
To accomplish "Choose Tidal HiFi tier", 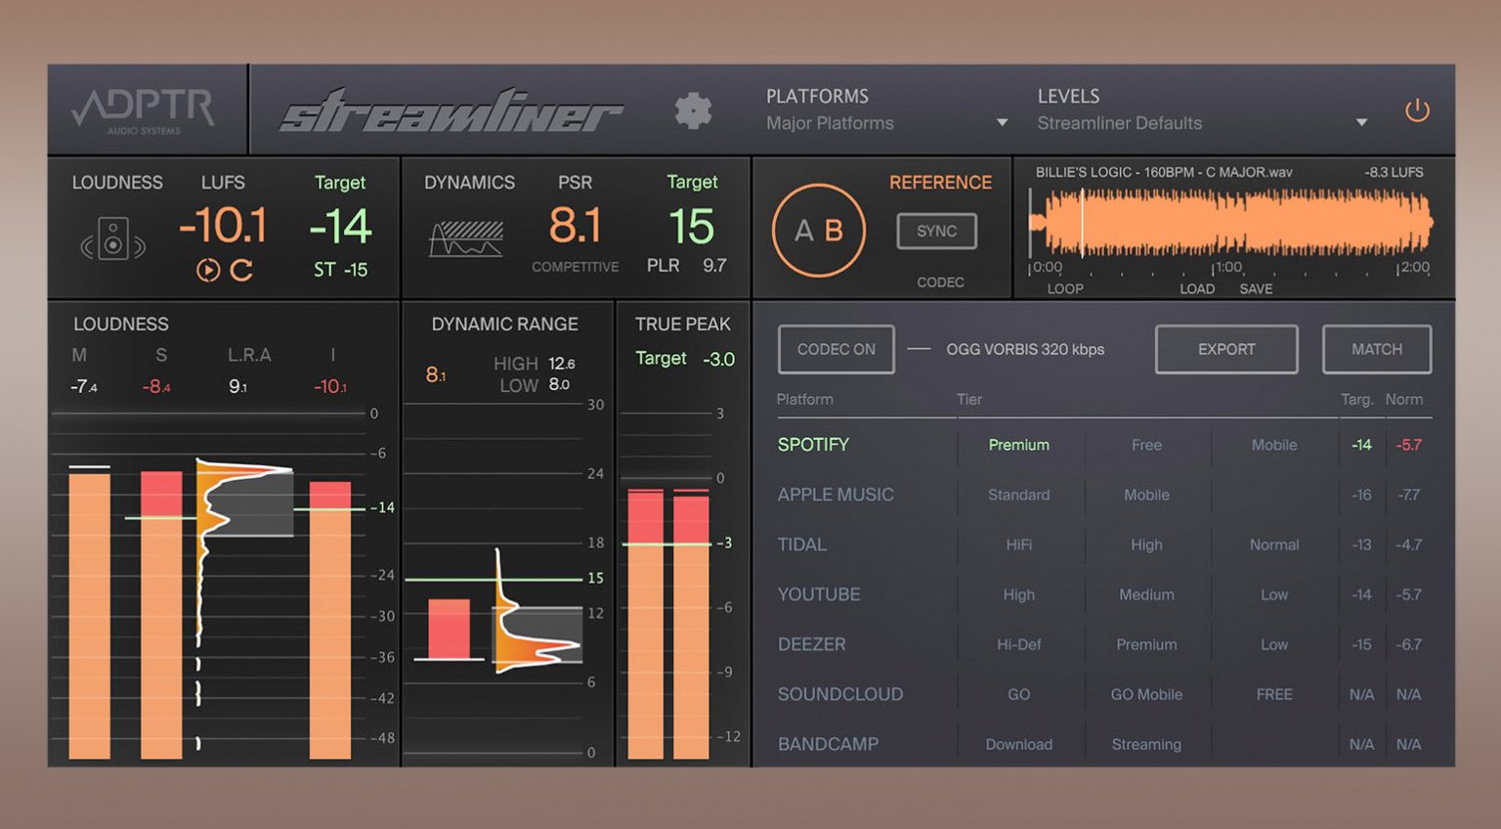I will (x=1018, y=545).
